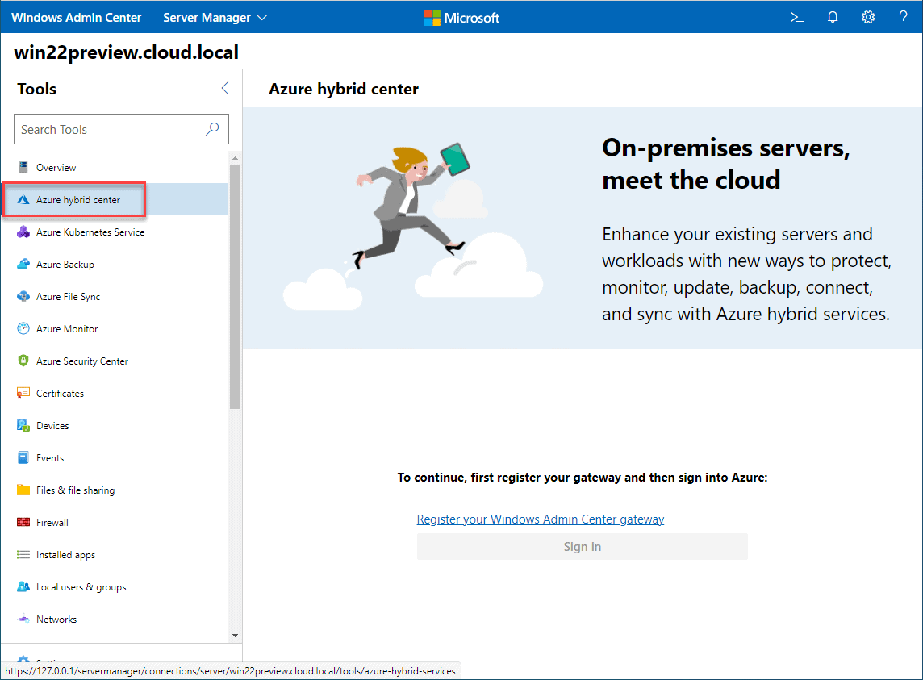Click the Azure hybrid center page heading
The image size is (923, 680).
344,89
